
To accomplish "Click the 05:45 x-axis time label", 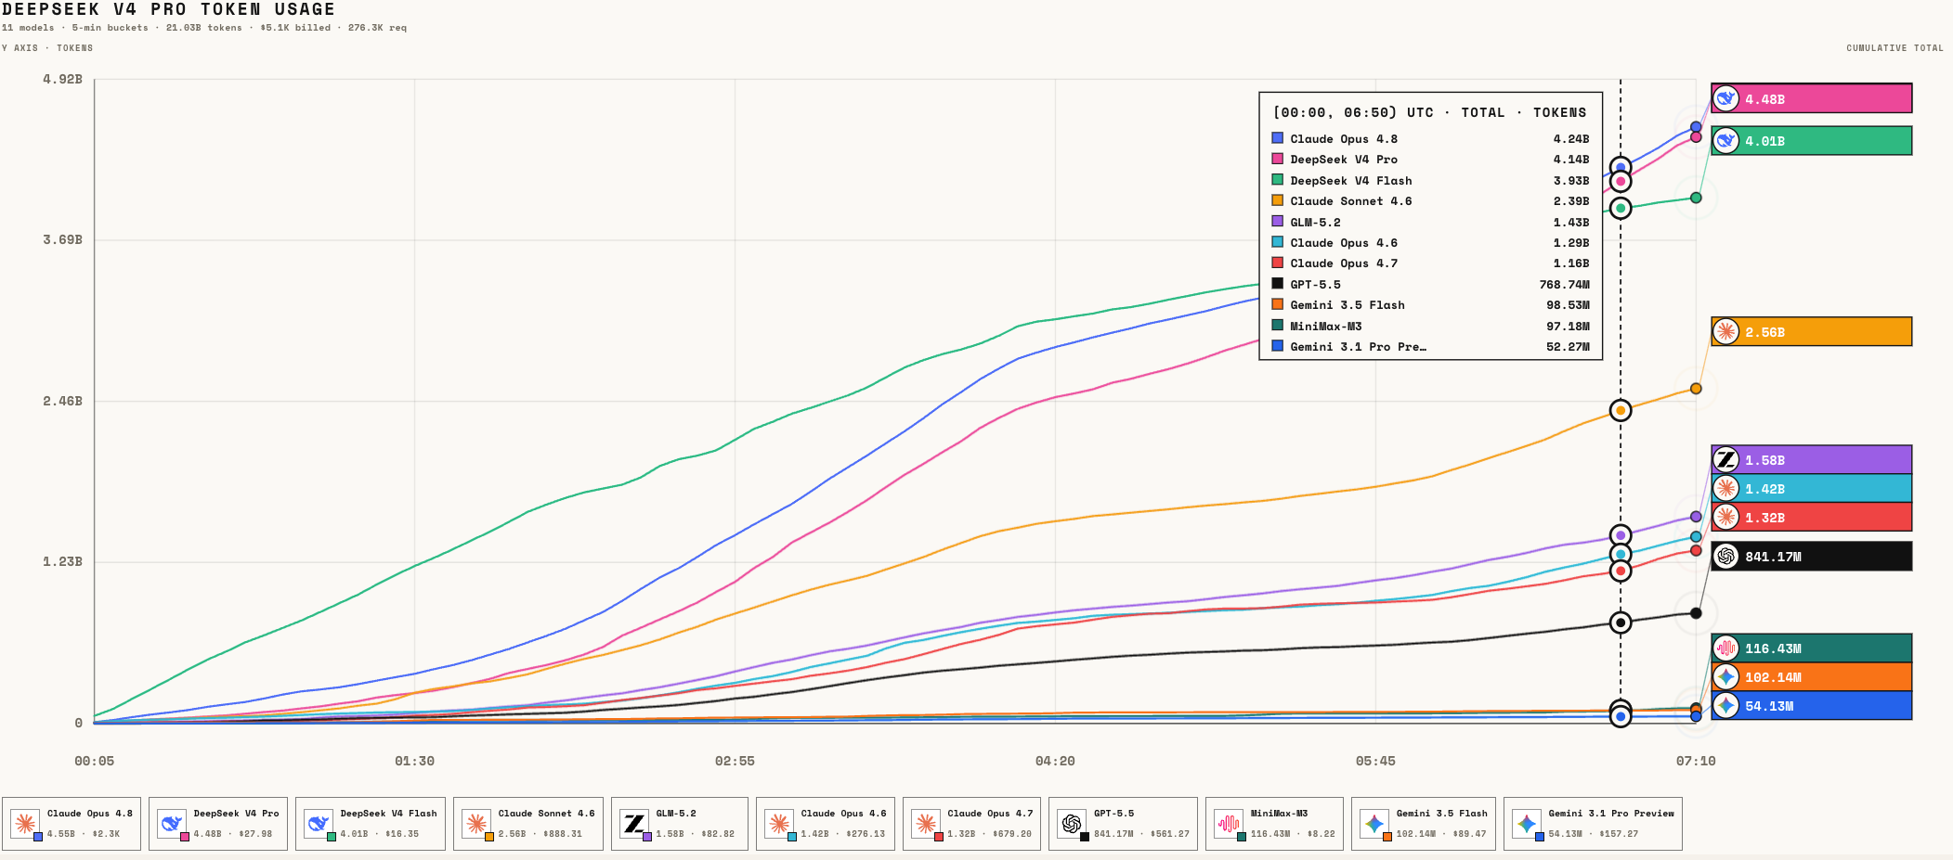I will [1375, 761].
